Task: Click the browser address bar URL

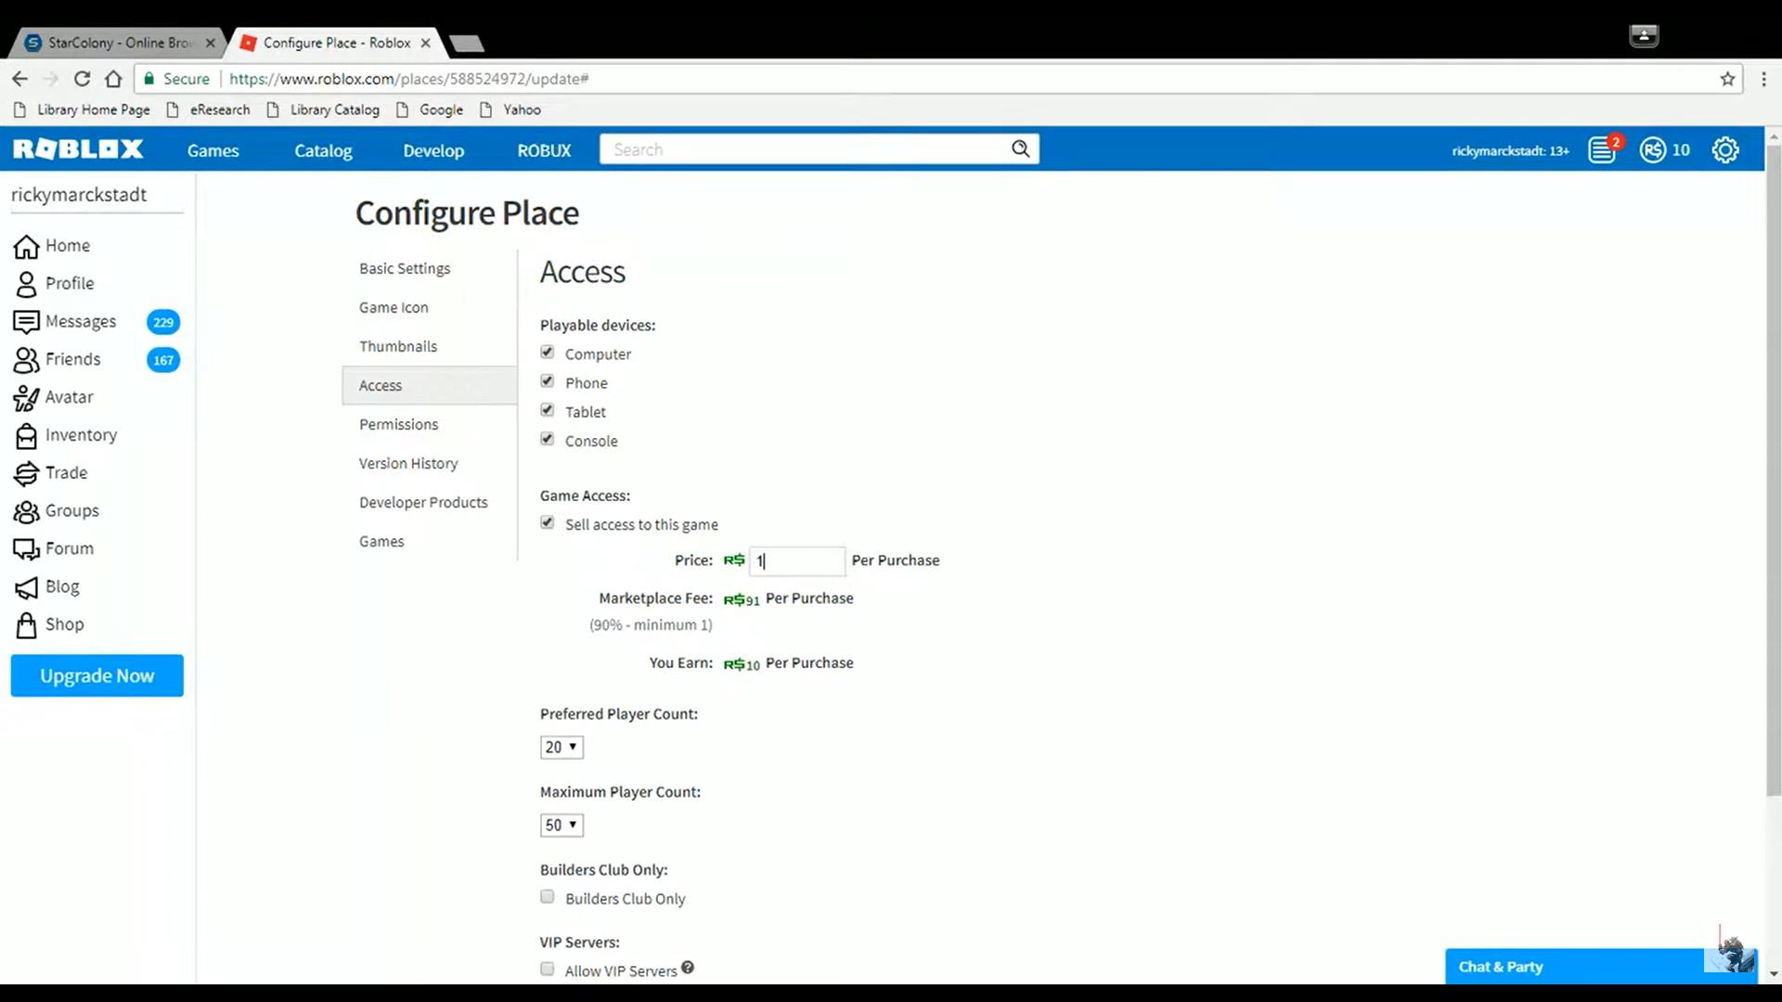Action: point(409,79)
